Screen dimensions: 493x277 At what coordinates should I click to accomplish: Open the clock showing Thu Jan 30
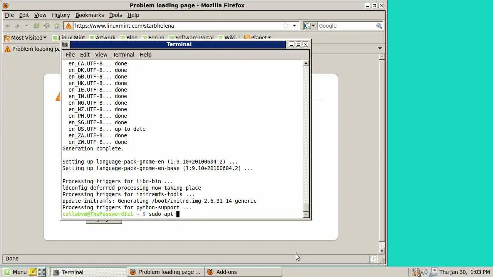[464, 272]
